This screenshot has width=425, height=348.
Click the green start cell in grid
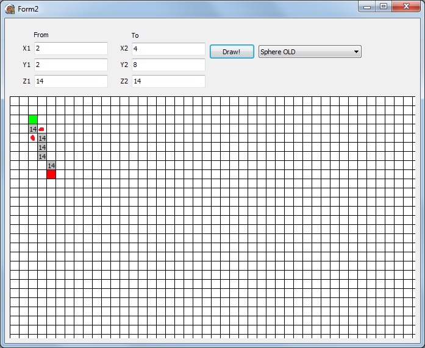[x=33, y=119]
